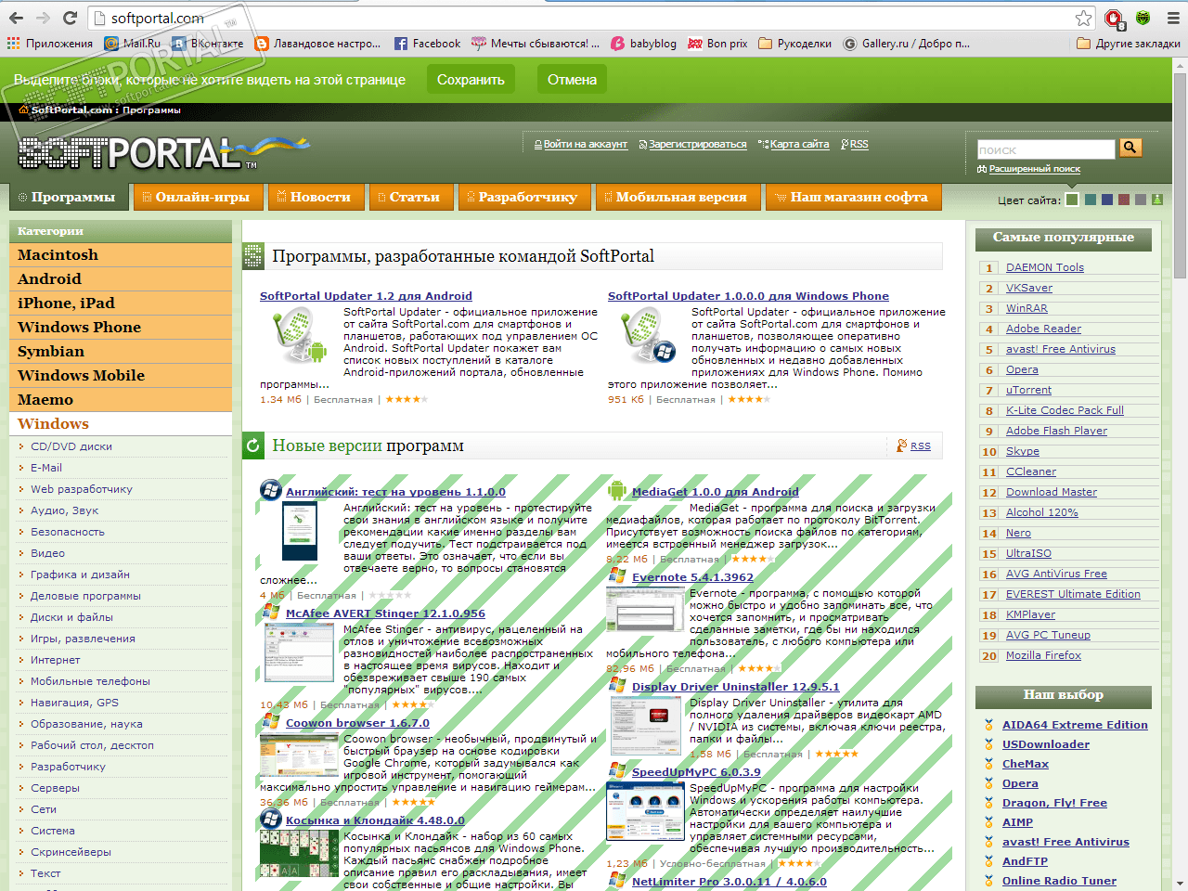Image resolution: width=1188 pixels, height=891 pixels.
Task: Select the green site color swatch
Action: coord(1072,200)
